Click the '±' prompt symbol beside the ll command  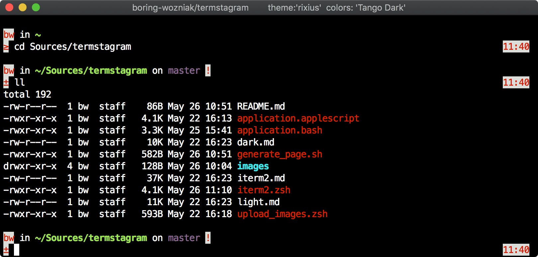point(6,82)
